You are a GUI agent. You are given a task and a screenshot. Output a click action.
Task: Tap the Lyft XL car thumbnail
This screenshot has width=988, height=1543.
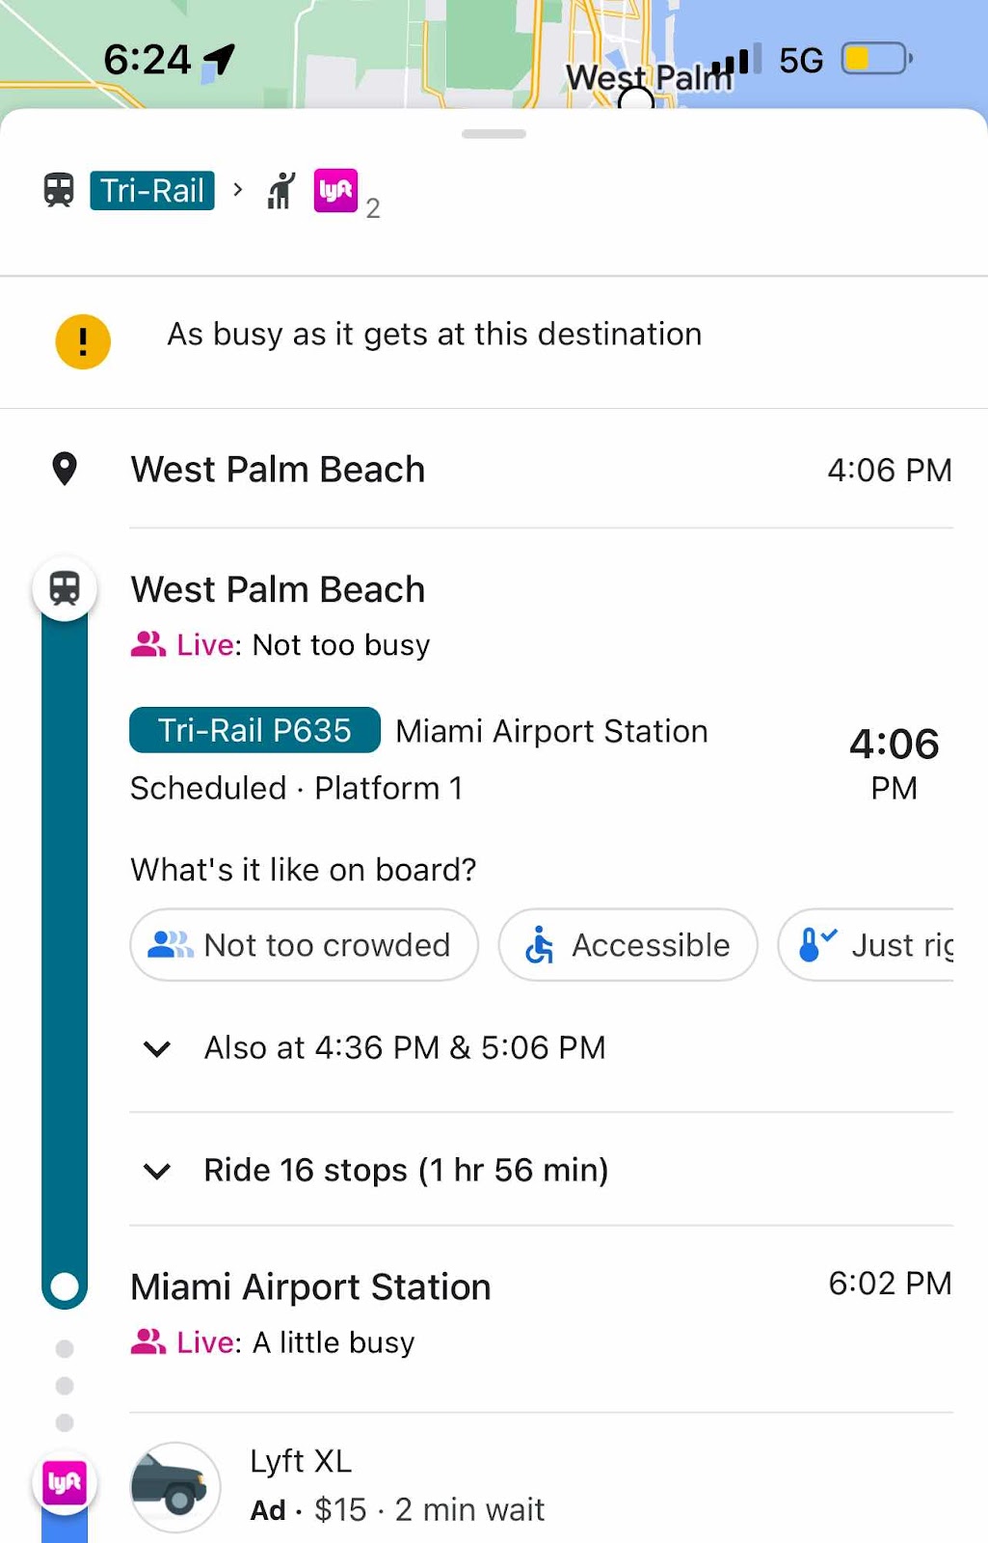pyautogui.click(x=174, y=1487)
